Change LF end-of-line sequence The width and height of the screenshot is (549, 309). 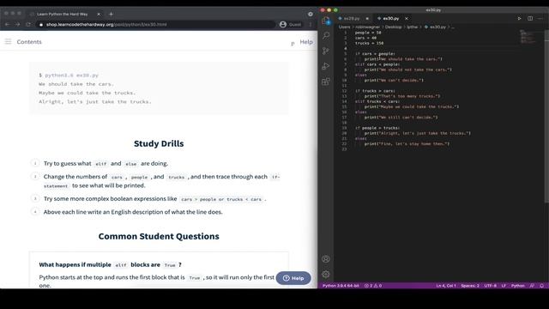[x=504, y=286]
